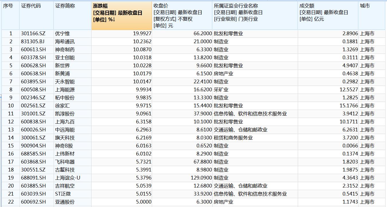
Task: Select the 新黄浦 stock name
Action: (62, 74)
